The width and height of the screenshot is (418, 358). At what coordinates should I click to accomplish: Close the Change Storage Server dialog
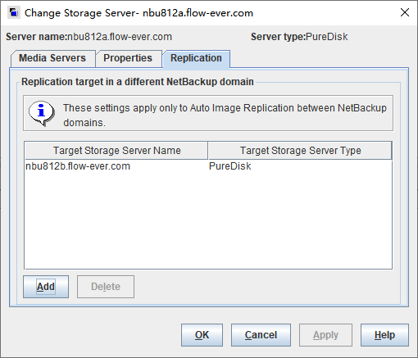(405, 12)
